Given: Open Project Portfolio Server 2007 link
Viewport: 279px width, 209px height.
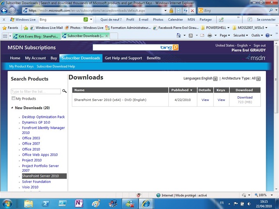Looking at the screenshot, I should pos(41,168).
